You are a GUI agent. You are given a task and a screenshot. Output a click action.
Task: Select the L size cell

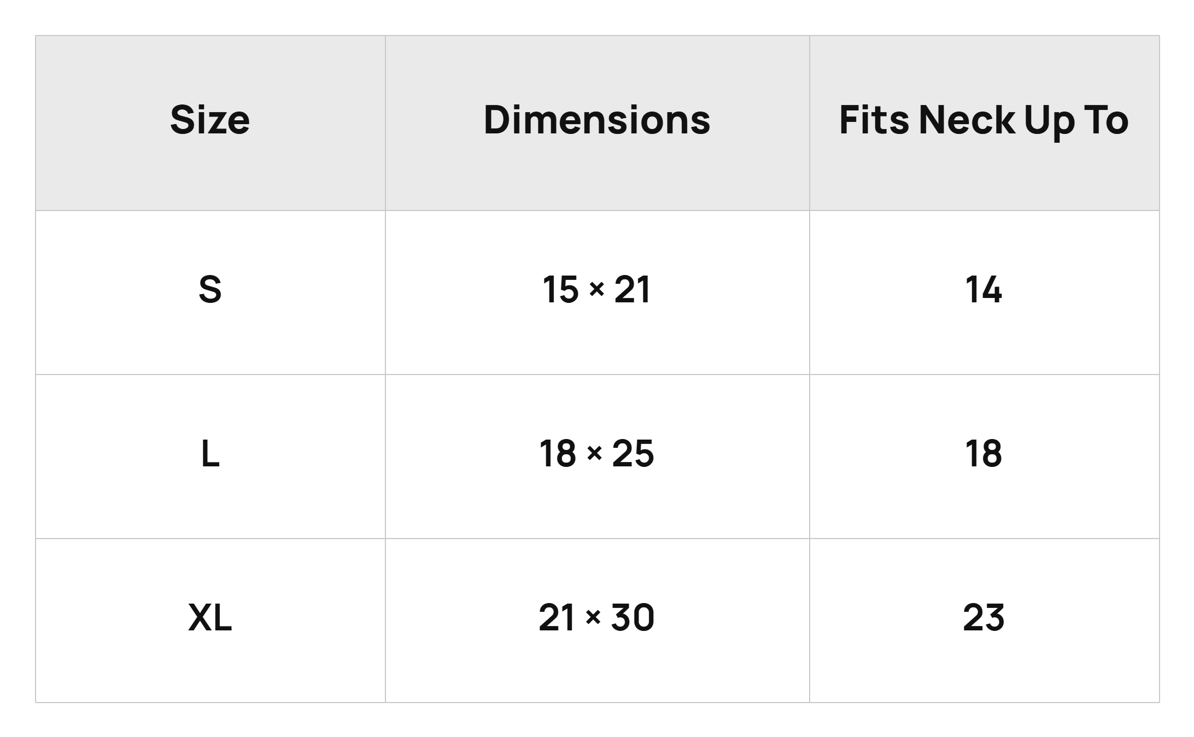[210, 457]
